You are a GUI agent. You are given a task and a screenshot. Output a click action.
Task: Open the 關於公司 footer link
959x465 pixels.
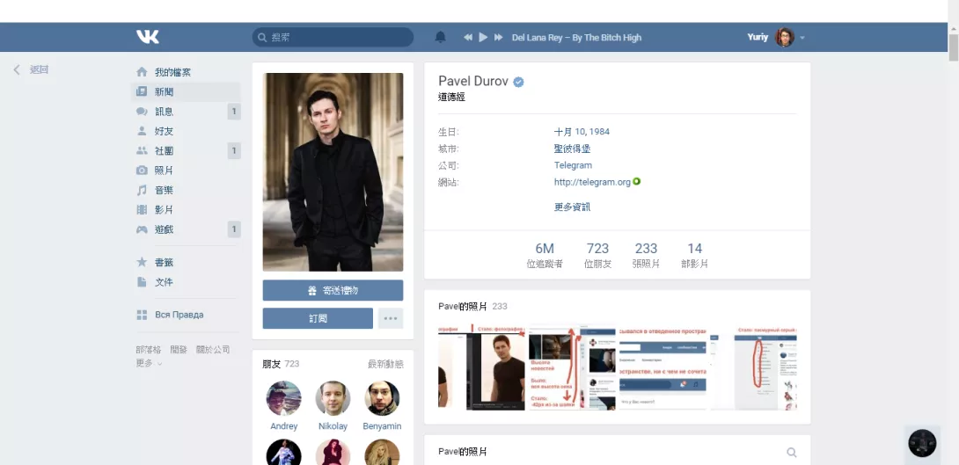[213, 350]
